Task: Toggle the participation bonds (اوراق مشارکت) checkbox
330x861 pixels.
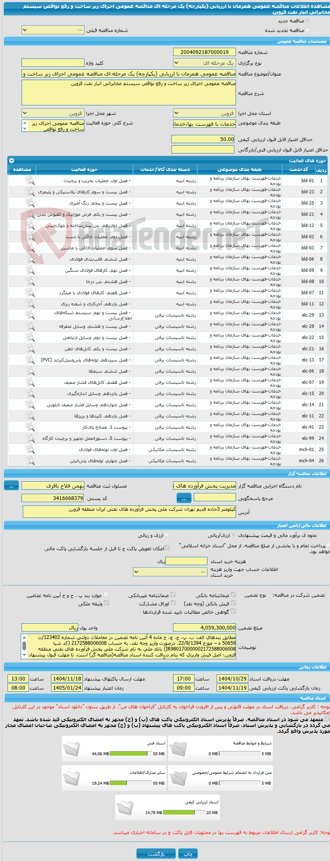Action: tap(173, 603)
